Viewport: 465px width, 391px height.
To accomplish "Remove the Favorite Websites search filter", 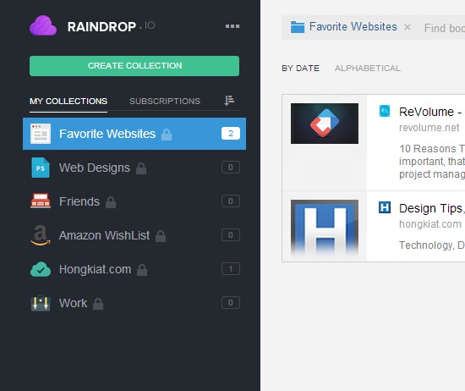I will pos(408,27).
